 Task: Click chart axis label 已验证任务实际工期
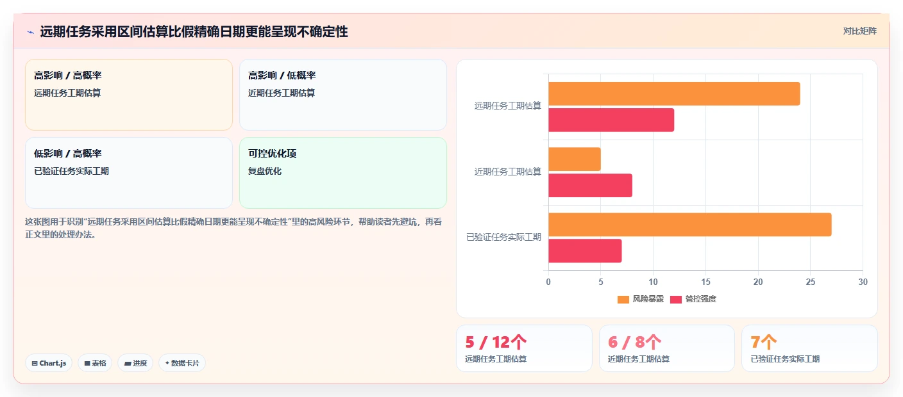point(503,237)
